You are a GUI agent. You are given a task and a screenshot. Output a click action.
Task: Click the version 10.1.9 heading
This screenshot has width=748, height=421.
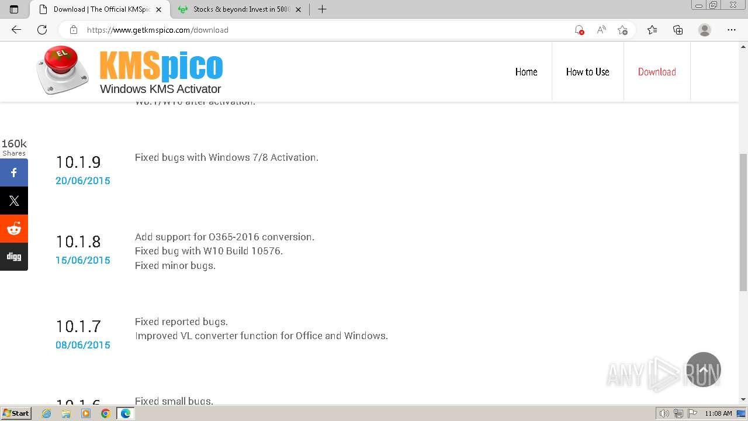[78, 162]
